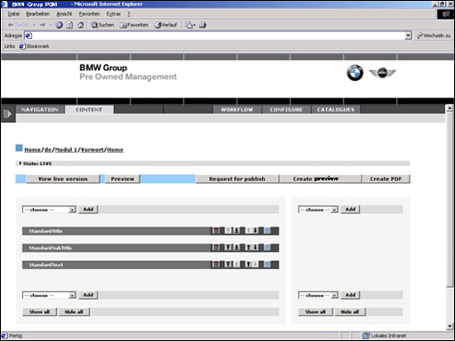455x341 pixels.
Task: Edit StandardSubTitle using the blue icon
Action: tap(267, 248)
